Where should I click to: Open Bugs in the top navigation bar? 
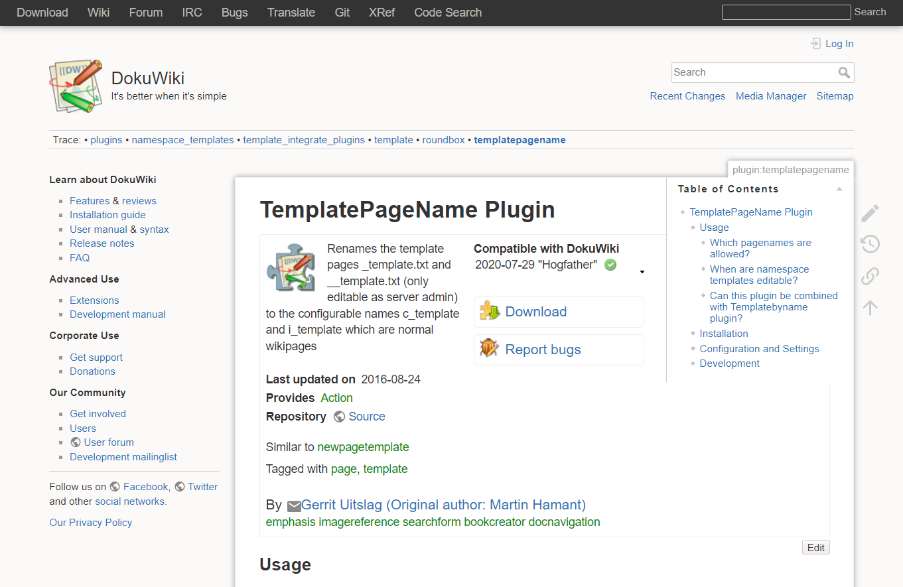[x=235, y=13]
